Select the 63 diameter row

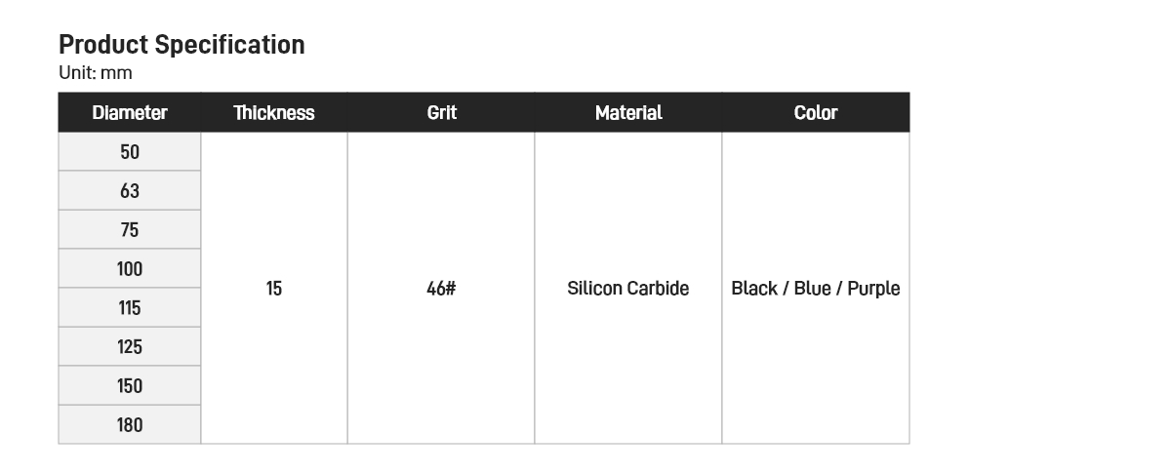[x=130, y=191]
